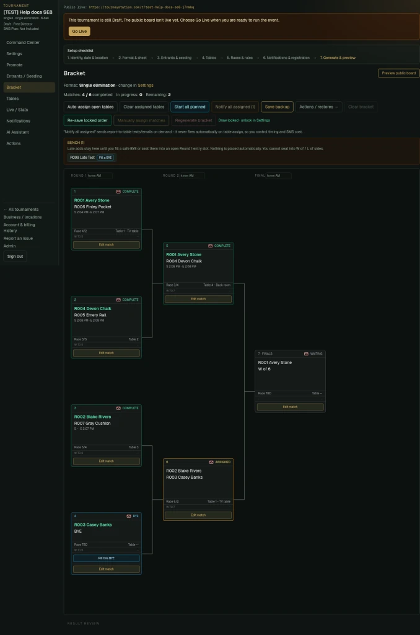Viewport: 420px width, 635px height.
Task: Click 'R006 Finley Pocket' in match 1
Action: click(93, 206)
